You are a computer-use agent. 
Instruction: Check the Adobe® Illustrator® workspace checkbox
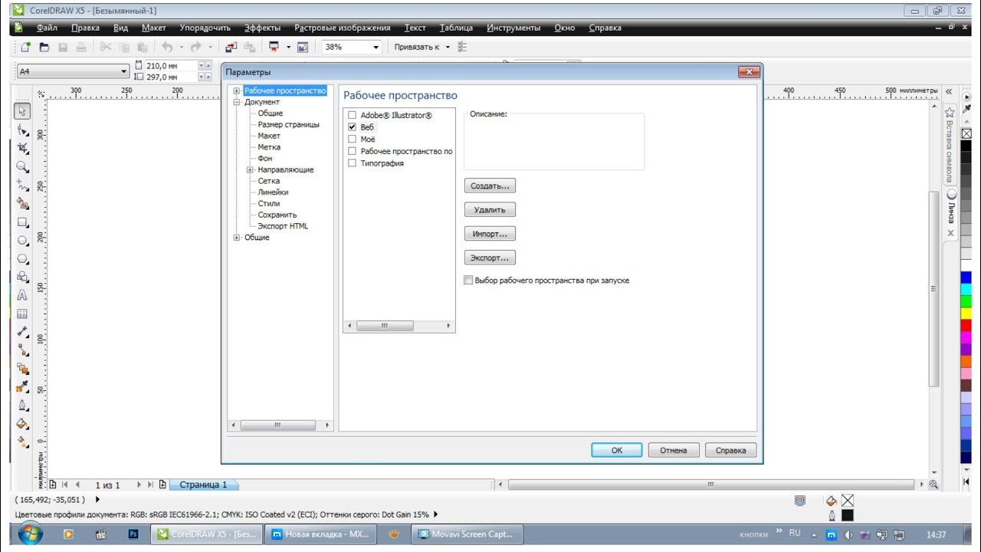pos(353,116)
